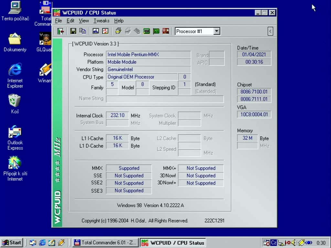Open the Processor #1 dropdown
This screenshot has width=331, height=248.
coord(217,31)
